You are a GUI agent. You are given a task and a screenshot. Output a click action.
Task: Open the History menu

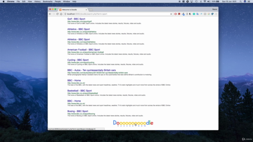pyautogui.click(x=37, y=2)
